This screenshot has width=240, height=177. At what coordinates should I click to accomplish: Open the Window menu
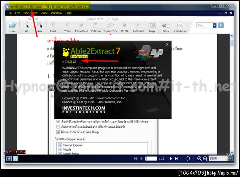point(56,13)
